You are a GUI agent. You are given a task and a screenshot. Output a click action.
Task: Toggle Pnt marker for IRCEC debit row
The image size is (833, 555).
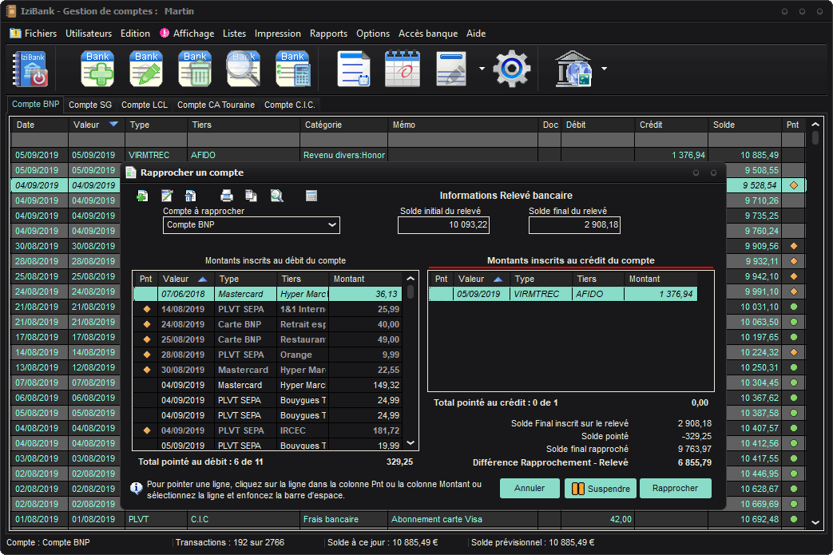click(146, 430)
